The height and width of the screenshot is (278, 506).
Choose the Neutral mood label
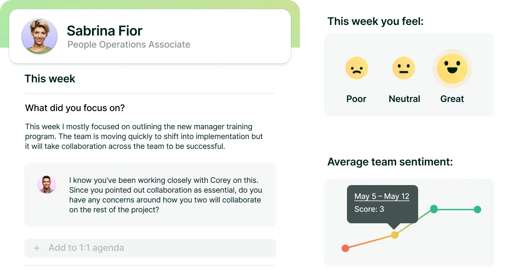[x=404, y=99]
